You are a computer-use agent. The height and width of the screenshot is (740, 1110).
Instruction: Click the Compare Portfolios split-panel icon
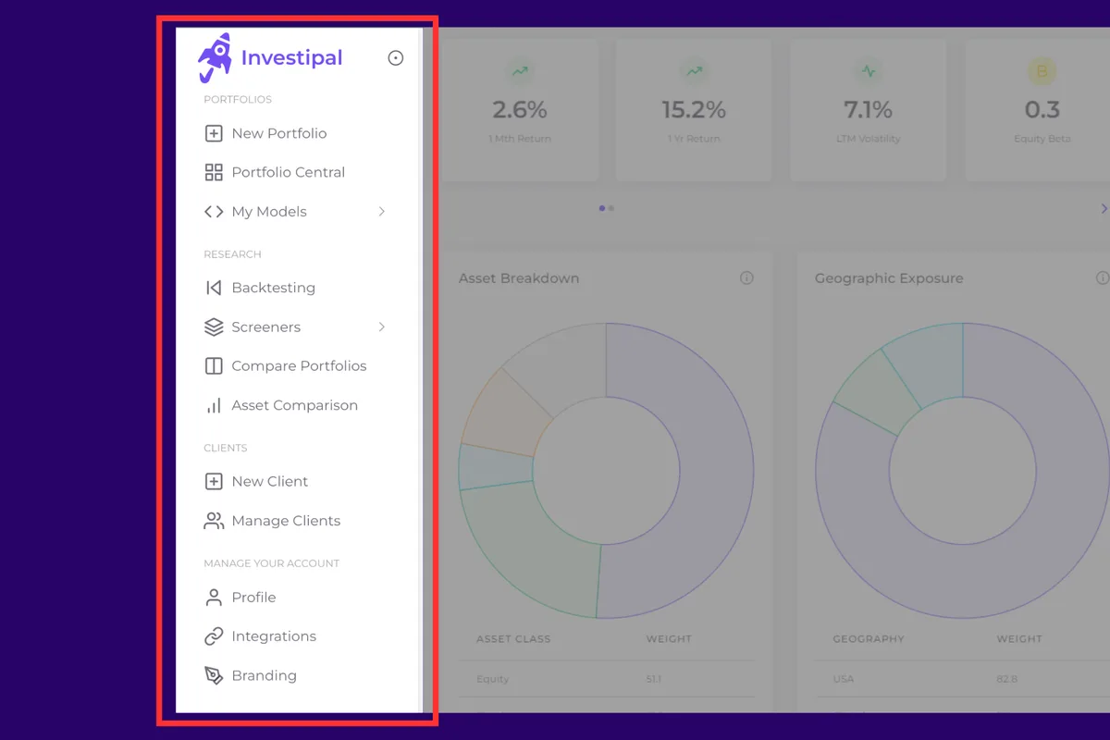click(214, 365)
